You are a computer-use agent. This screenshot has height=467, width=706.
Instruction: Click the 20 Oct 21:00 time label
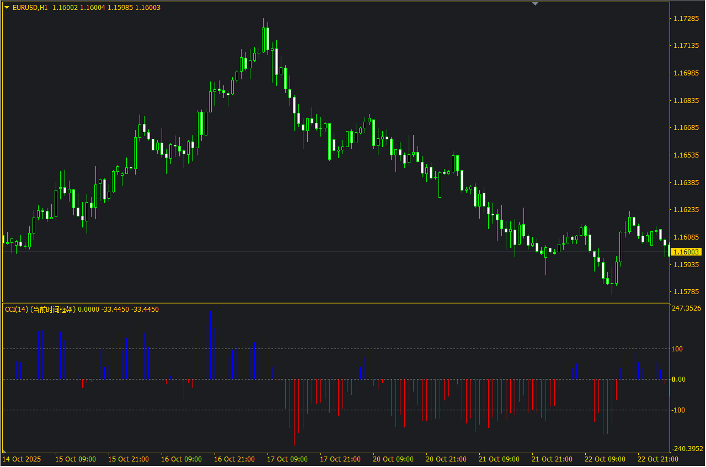pos(446,459)
